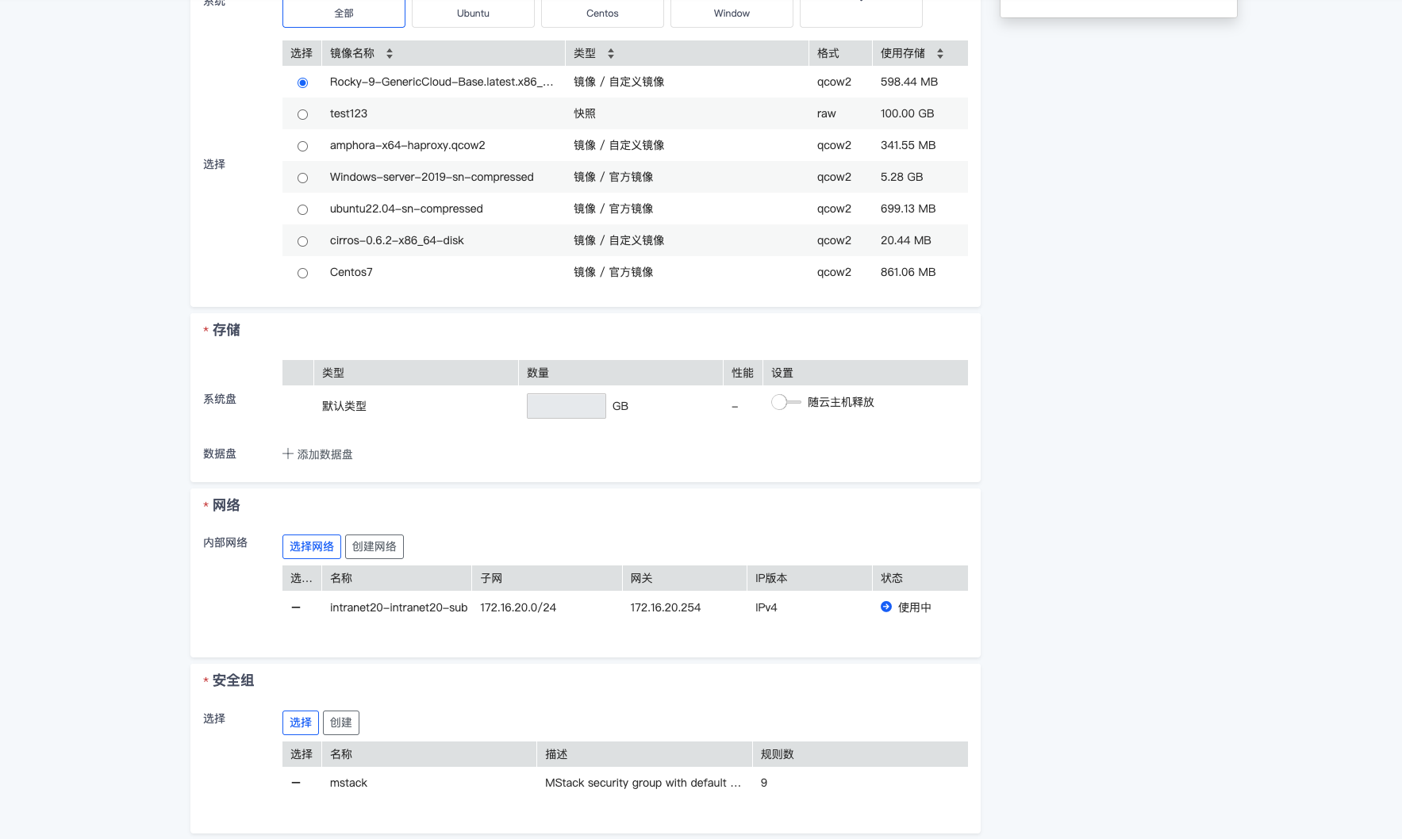Pick the Windows-server-2019-sn-compressed radio button
This screenshot has width=1402, height=839.
pyautogui.click(x=302, y=178)
